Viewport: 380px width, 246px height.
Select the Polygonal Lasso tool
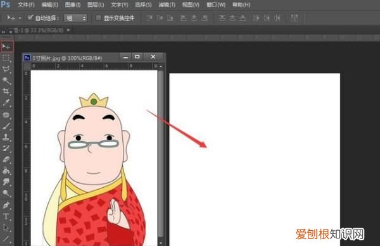pyautogui.click(x=6, y=69)
